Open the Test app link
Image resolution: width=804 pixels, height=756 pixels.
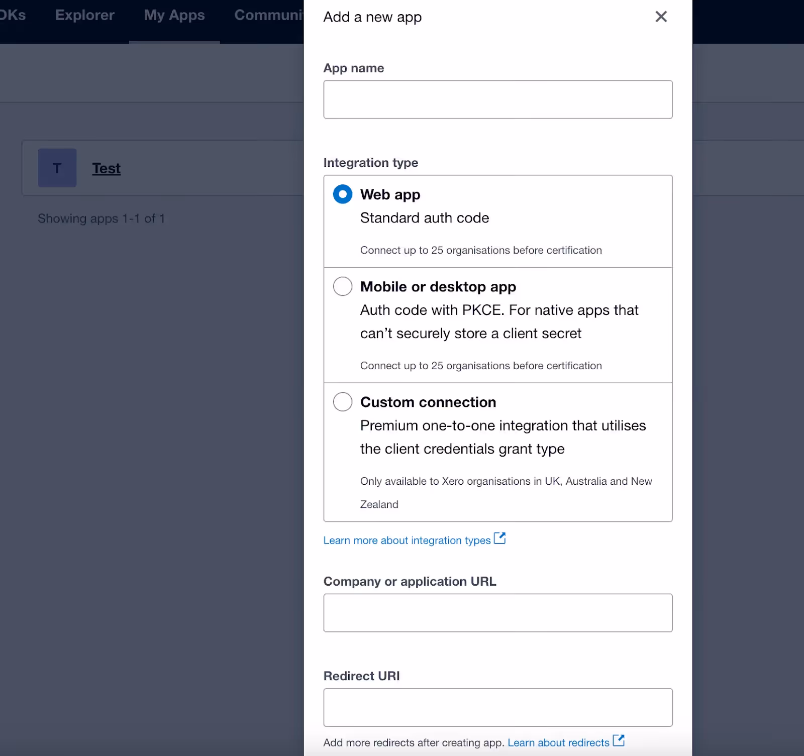pos(107,168)
